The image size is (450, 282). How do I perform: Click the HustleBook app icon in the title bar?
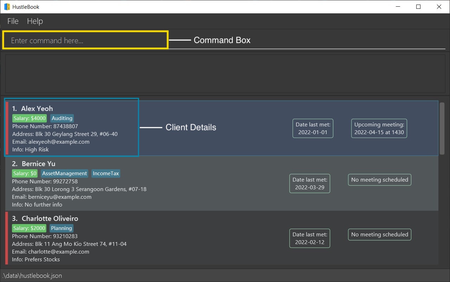[7, 7]
